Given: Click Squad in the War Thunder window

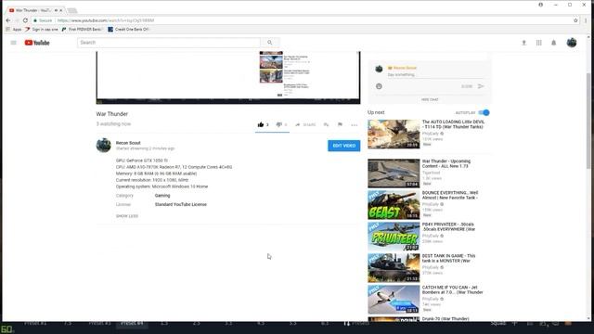Looking at the screenshot, I should click(x=498, y=324).
